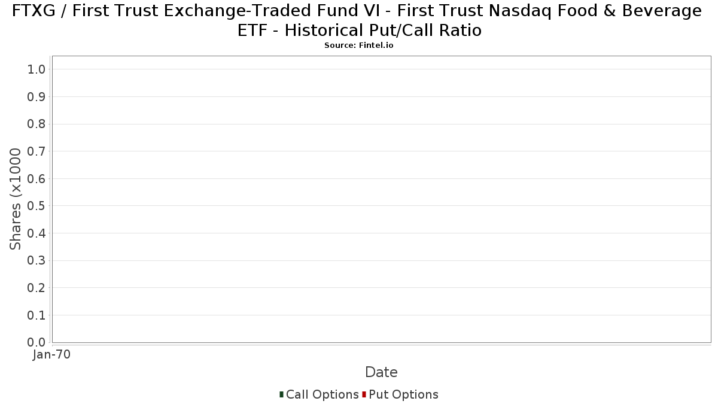Click the 0.9 y-axis tick label
Screen dimensions: 718x404
coord(36,97)
